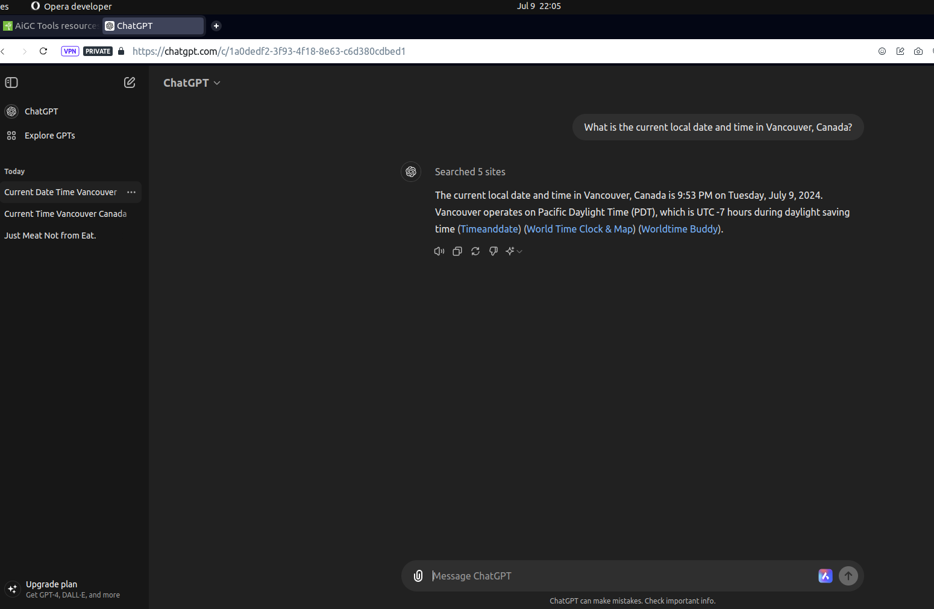This screenshot has height=609, width=934.
Task: Open the World Time Clock & Map link
Action: (580, 229)
